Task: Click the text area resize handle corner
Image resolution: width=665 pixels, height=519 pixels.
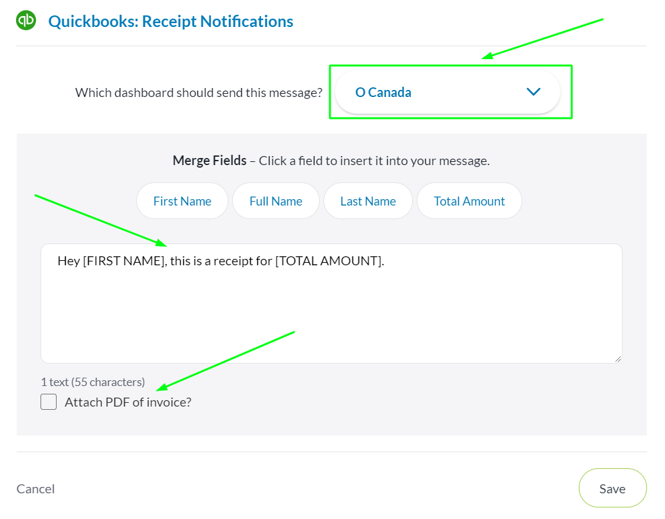Action: point(618,359)
